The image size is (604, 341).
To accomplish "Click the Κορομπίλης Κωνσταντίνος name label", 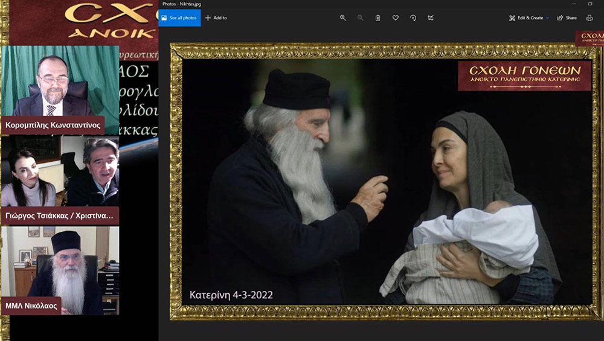I will click(x=53, y=125).
